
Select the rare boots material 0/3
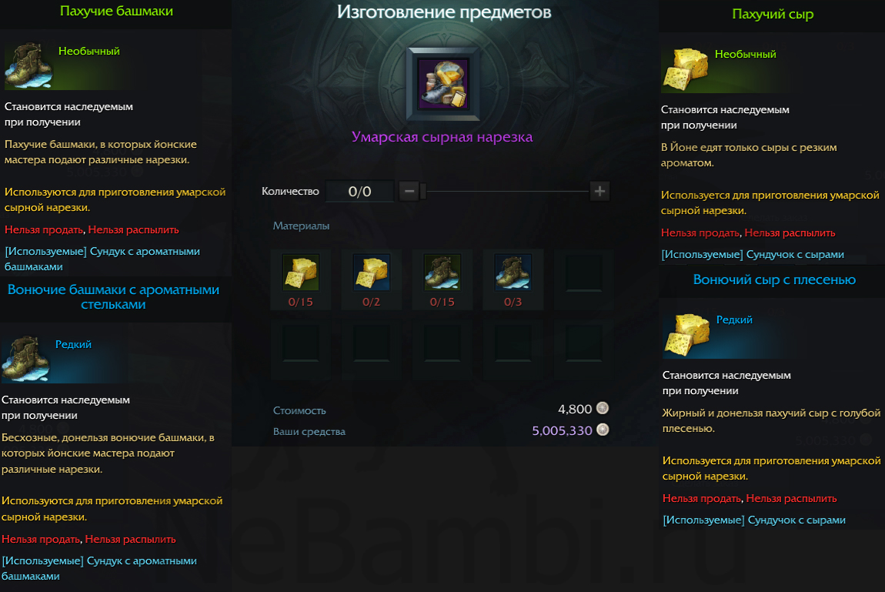point(513,272)
